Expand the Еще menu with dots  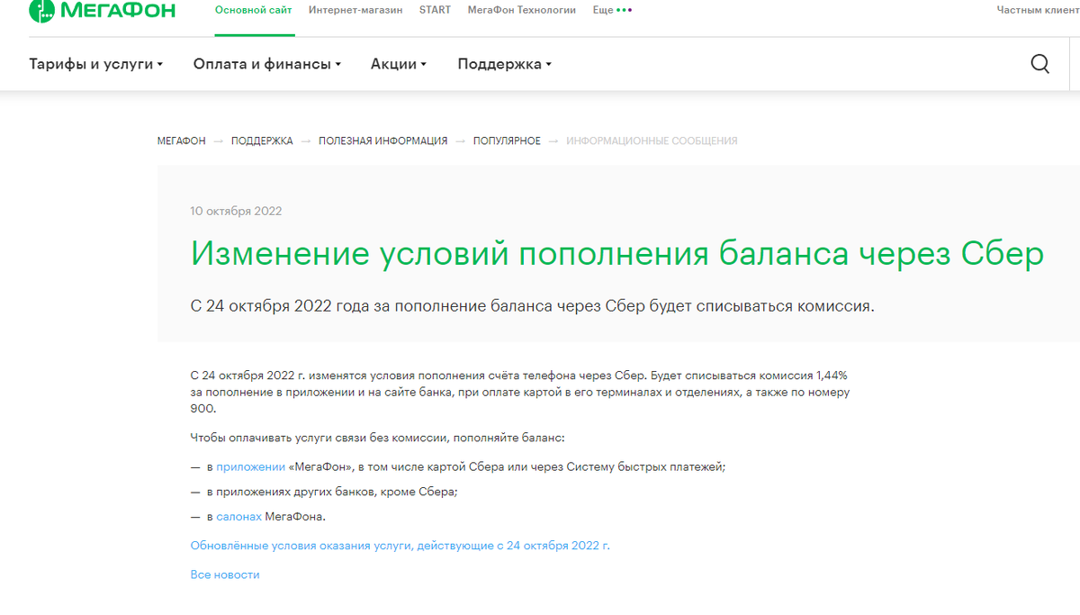(x=613, y=10)
